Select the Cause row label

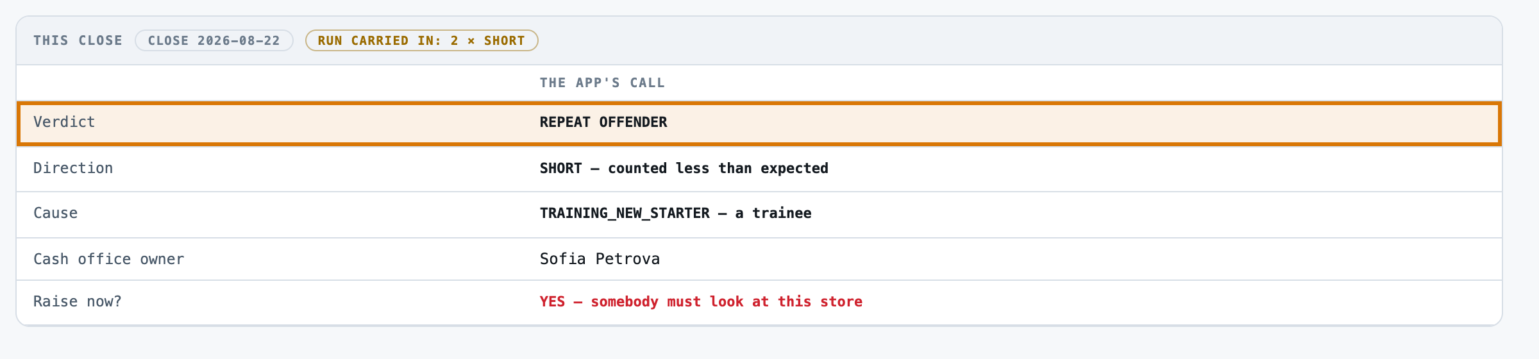[56, 213]
